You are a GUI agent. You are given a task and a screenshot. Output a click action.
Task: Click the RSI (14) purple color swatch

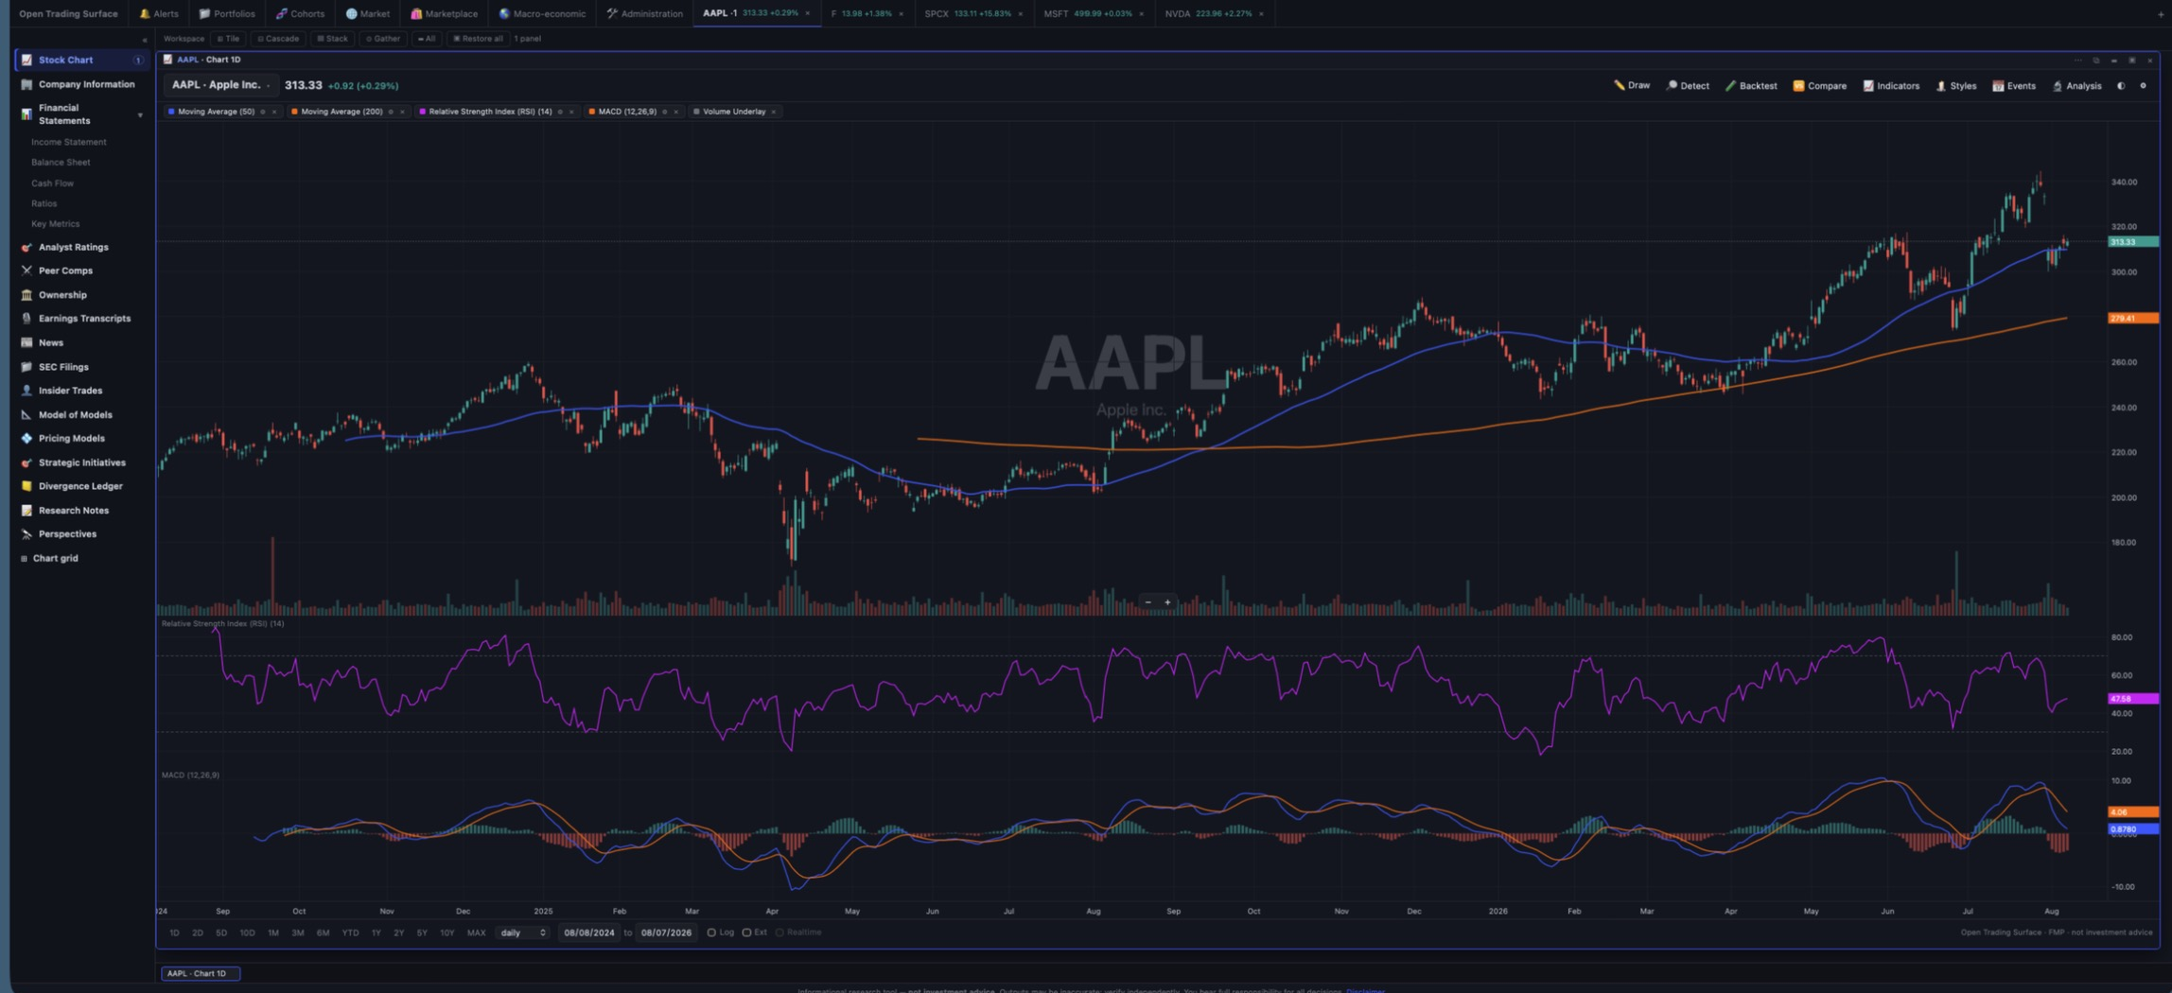click(x=422, y=112)
